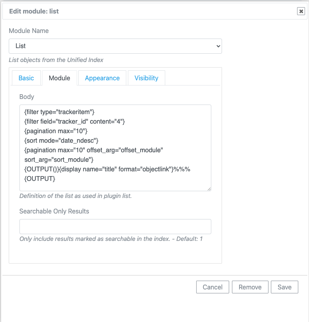
Task: Click the Body textarea resize grip icon
Action: 209,189
